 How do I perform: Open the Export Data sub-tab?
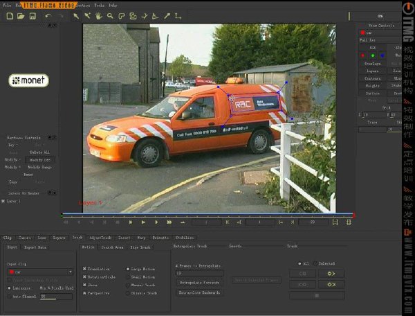pos(35,247)
